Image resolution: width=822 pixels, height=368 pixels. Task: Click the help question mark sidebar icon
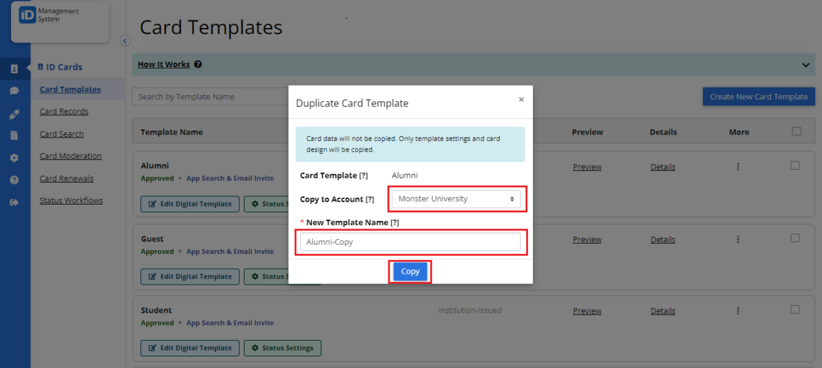click(14, 180)
